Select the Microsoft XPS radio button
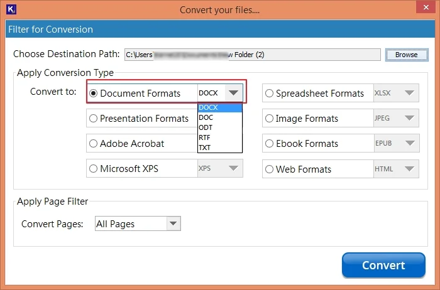Screen dimensions: 440x290 coord(93,169)
